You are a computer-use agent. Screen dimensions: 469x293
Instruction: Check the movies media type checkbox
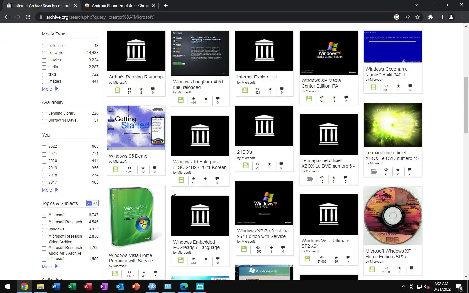click(44, 60)
